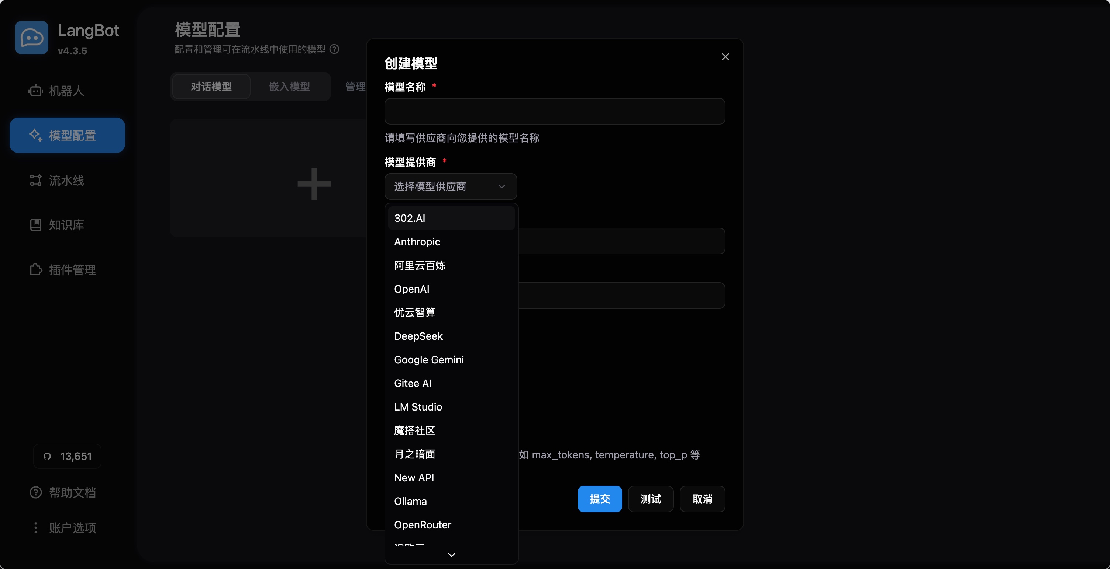The width and height of the screenshot is (1110, 569).
Task: Click the 模型名称 input field
Action: (555, 111)
